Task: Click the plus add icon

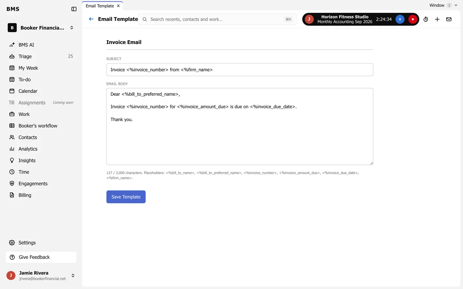Action: (437, 19)
